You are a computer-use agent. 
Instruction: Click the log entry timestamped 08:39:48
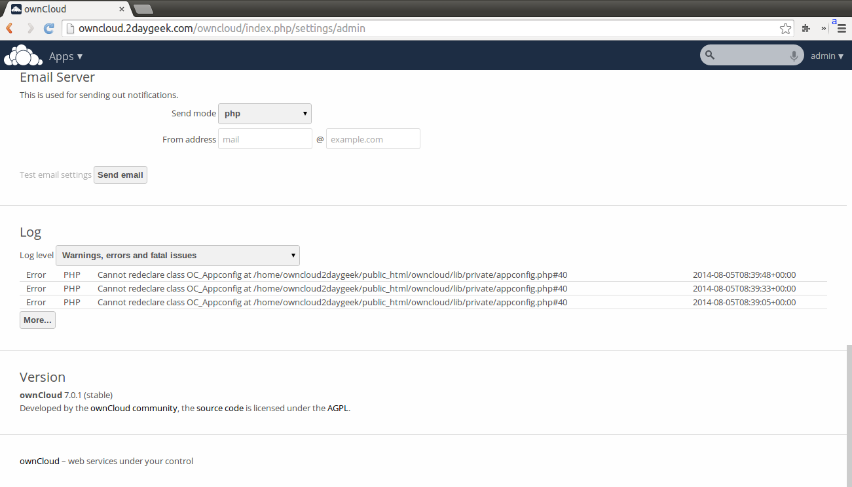pos(423,275)
